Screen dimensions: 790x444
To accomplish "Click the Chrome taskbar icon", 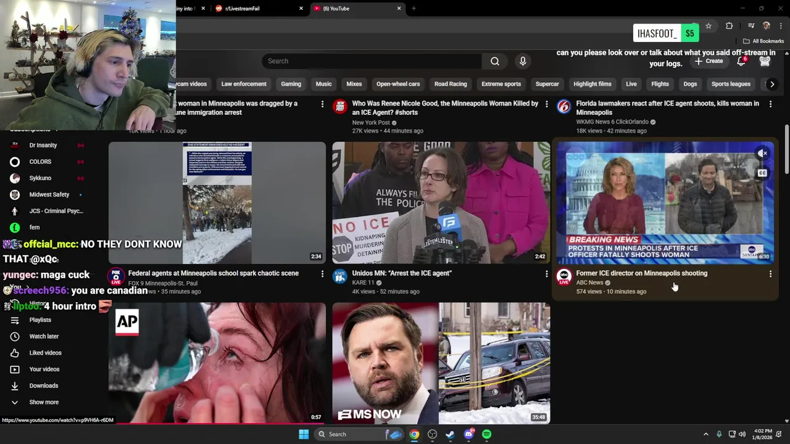I will coord(414,434).
